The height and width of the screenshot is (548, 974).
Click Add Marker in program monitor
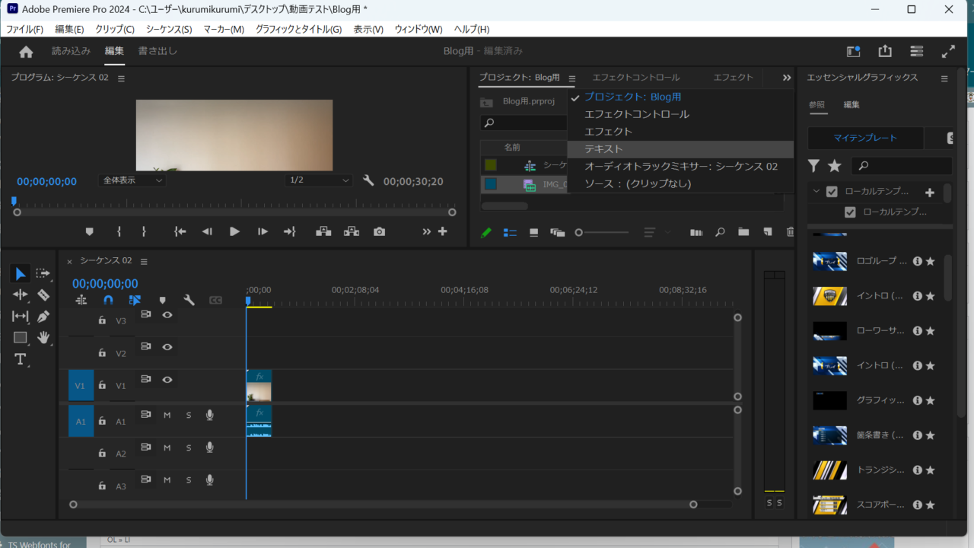[90, 231]
